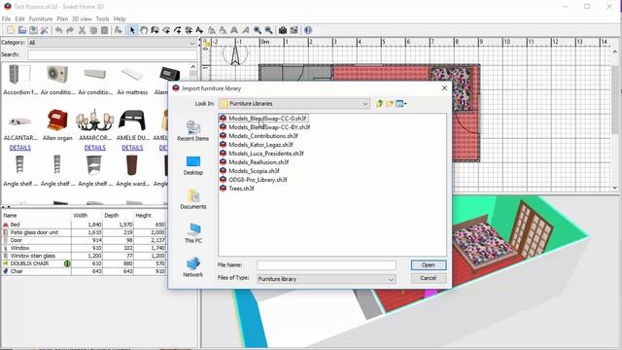Select Models_Contributions.sh3f file
622x350 pixels.
click(x=259, y=136)
